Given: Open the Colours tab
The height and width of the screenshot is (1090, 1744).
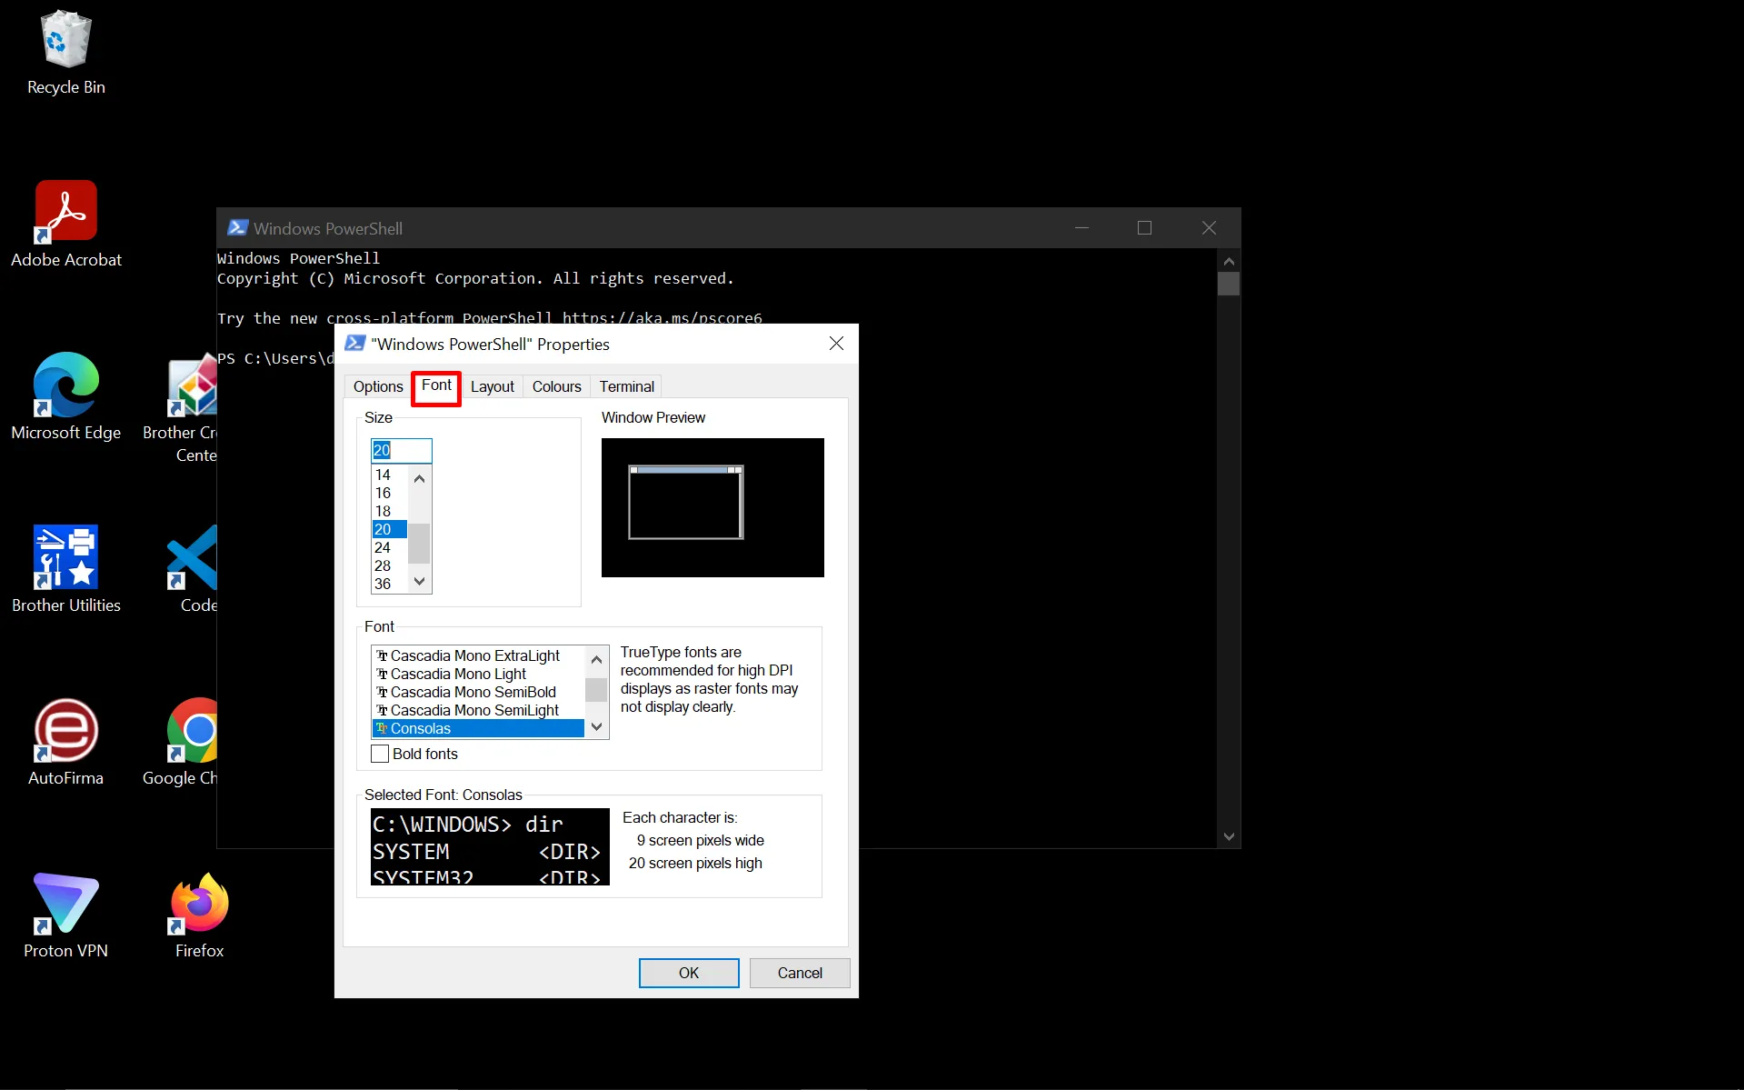Looking at the screenshot, I should tap(556, 386).
